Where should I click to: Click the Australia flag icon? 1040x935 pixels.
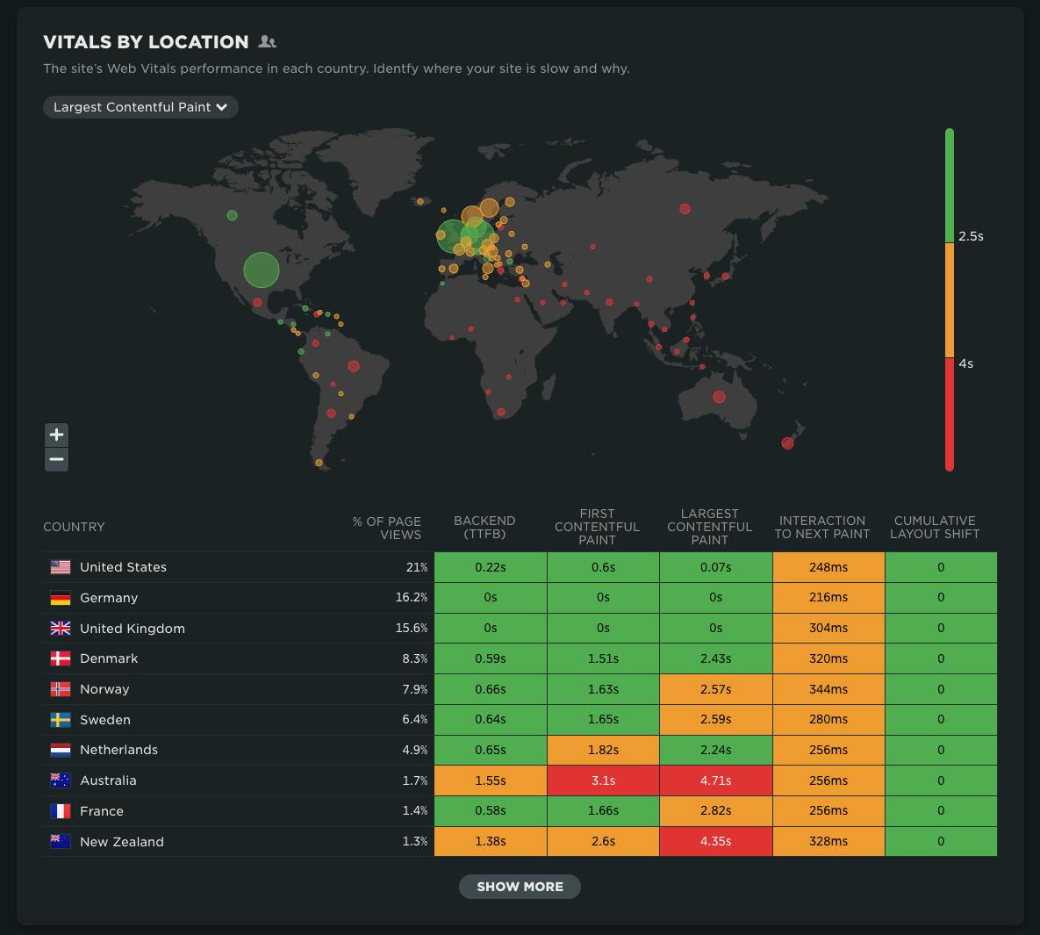(61, 780)
